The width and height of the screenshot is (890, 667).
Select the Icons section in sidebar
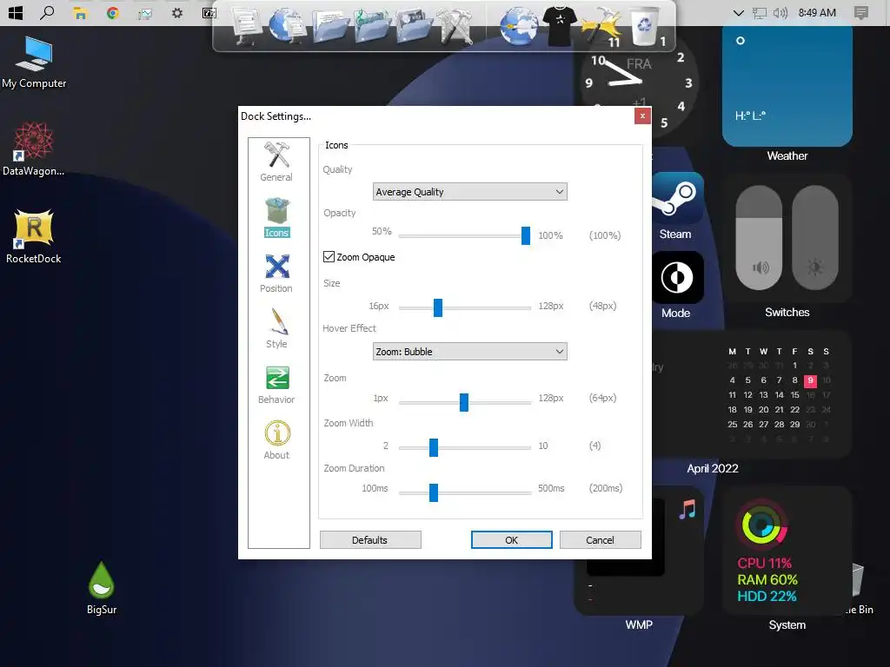pos(276,217)
